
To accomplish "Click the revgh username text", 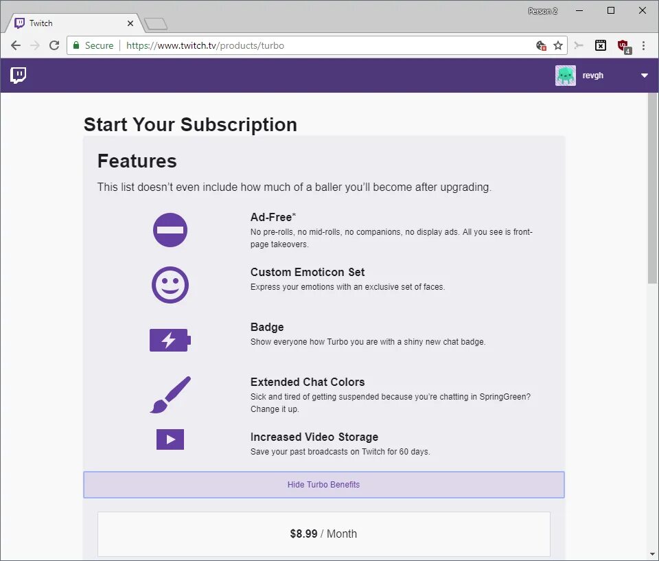I will click(592, 76).
